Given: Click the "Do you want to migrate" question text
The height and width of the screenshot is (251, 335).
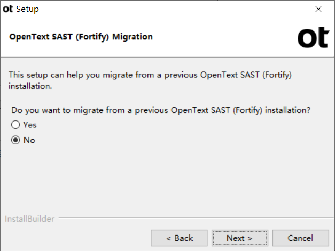Looking at the screenshot, I should click(x=161, y=110).
